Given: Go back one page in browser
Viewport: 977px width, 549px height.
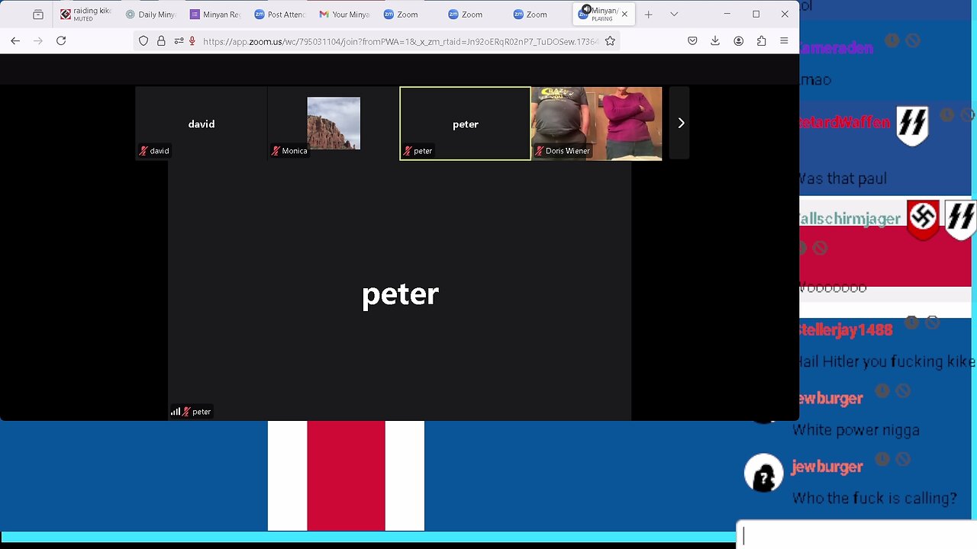Looking at the screenshot, I should [15, 41].
